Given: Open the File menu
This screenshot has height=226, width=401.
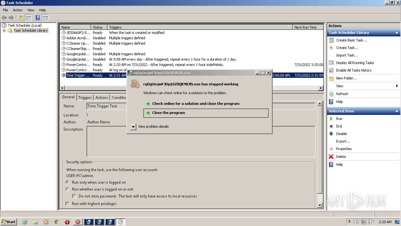Looking at the screenshot, I should point(5,10).
